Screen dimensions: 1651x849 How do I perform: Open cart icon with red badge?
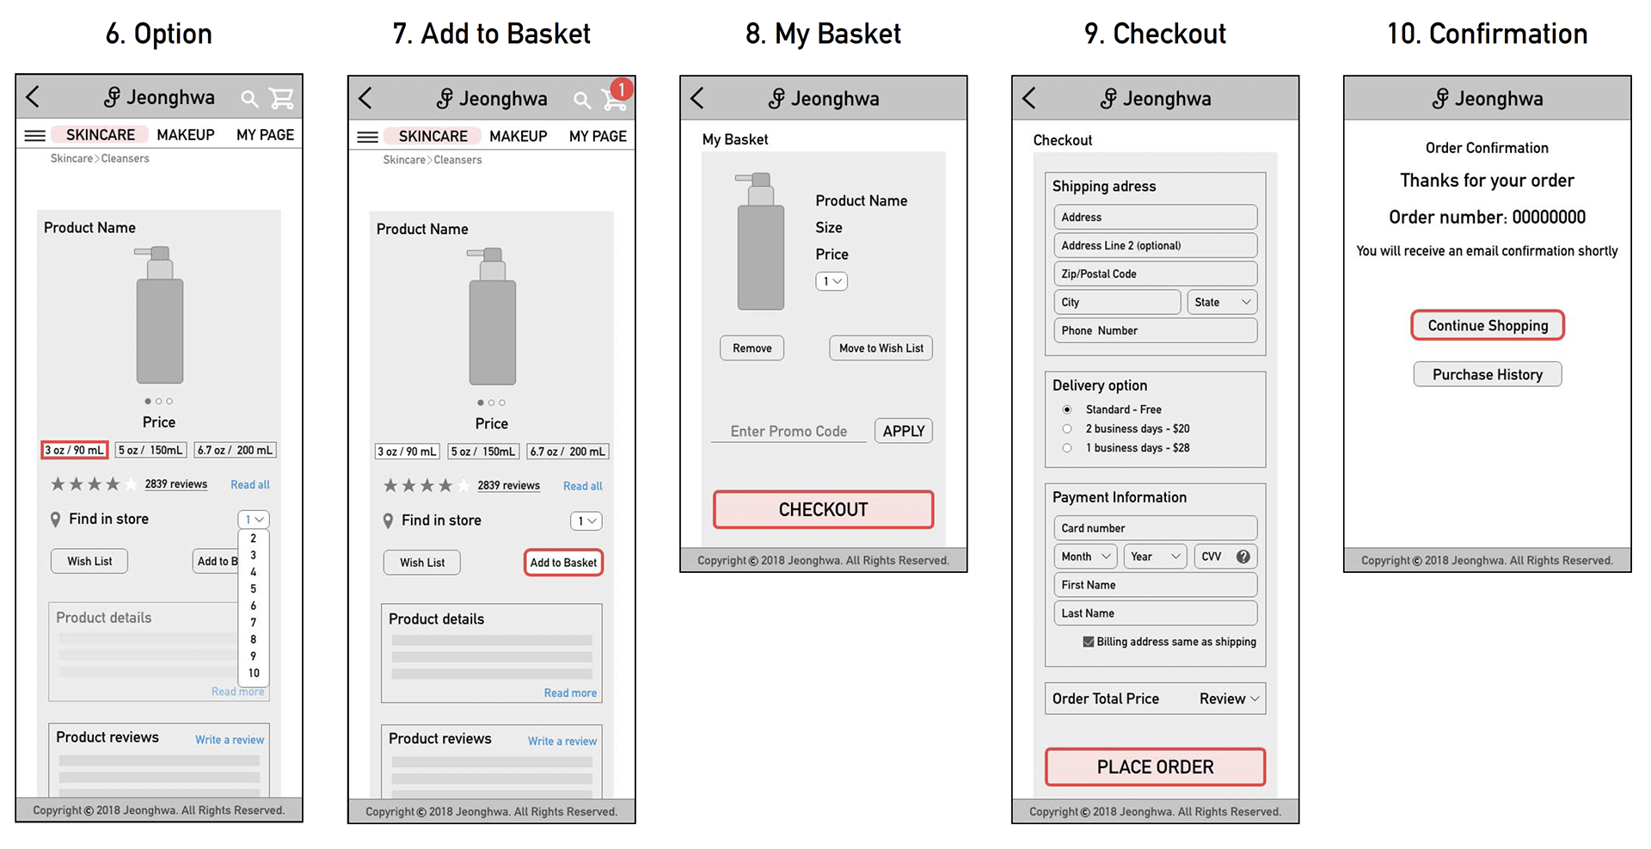click(x=615, y=96)
